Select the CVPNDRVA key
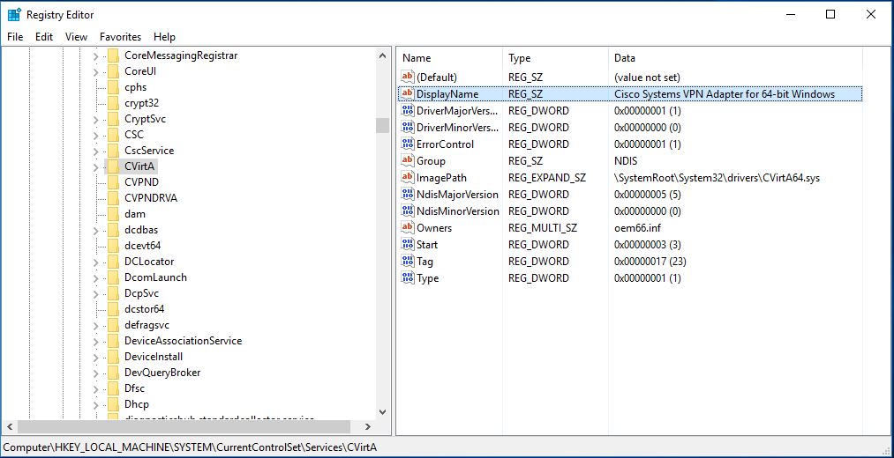 151,198
